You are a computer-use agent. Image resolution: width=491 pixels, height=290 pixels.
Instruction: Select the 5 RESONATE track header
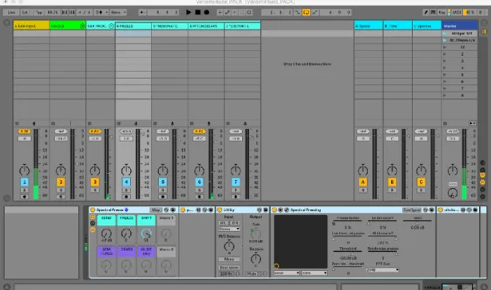coord(169,25)
